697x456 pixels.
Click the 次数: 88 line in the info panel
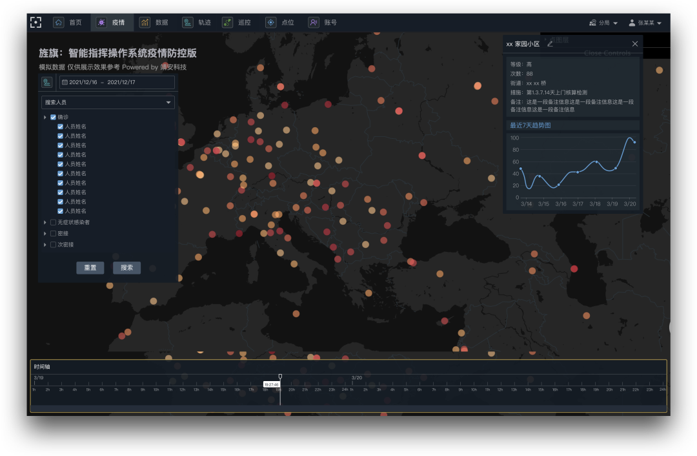coord(521,74)
